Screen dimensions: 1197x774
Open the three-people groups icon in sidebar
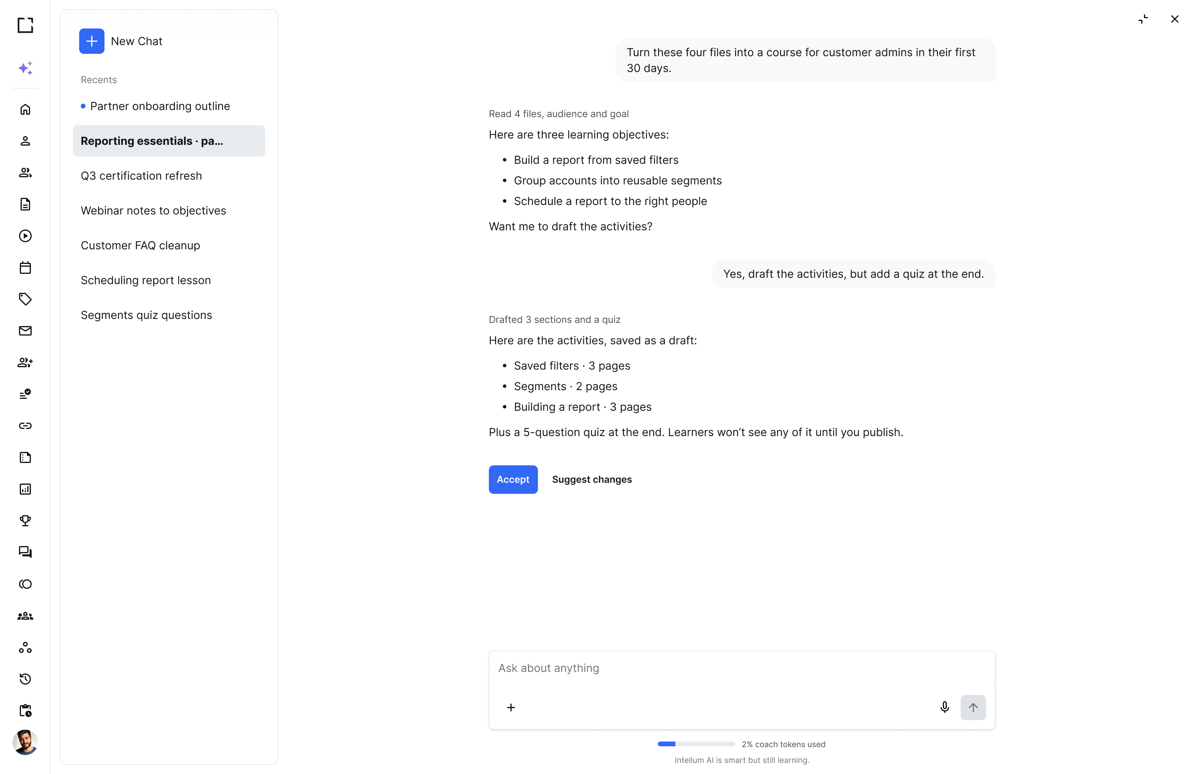point(25,616)
